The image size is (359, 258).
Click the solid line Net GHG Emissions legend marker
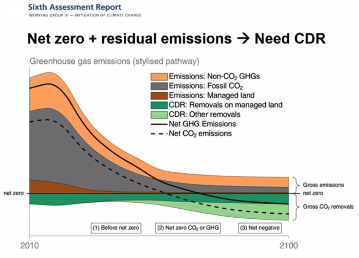tap(159, 124)
